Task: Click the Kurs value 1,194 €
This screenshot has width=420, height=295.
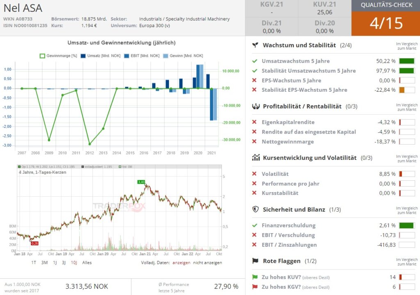Action: (x=89, y=26)
